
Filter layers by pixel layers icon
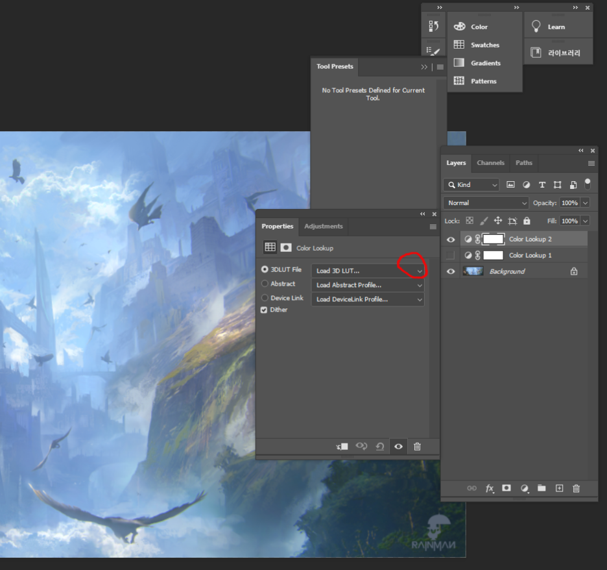[x=510, y=185]
